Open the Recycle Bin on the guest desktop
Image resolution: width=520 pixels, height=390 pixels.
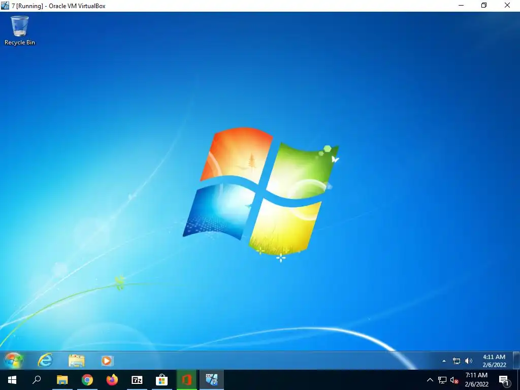(x=20, y=30)
